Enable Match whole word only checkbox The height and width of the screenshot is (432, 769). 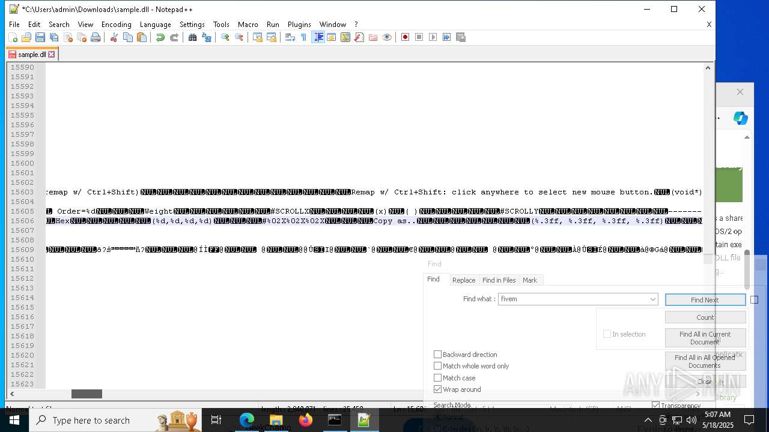coord(437,366)
